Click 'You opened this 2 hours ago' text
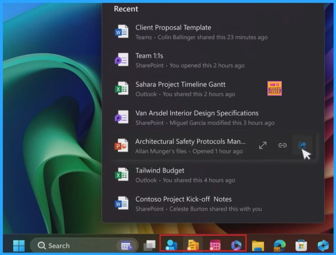 click(x=207, y=65)
